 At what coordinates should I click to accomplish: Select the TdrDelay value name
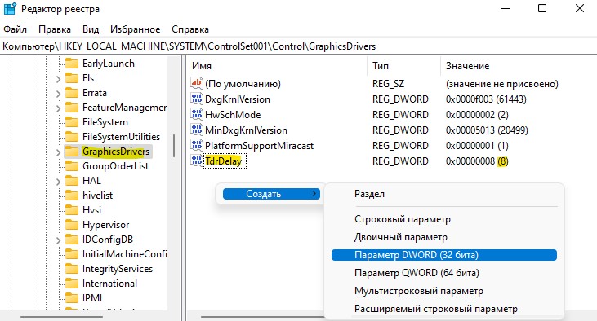(223, 161)
